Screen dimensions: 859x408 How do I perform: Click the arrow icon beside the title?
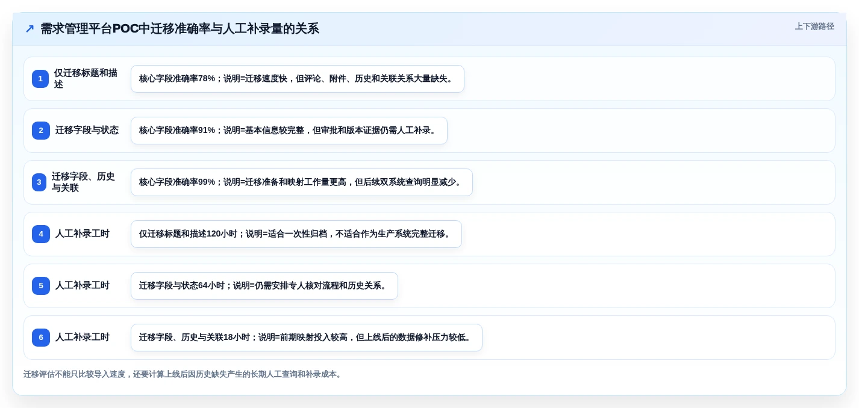pyautogui.click(x=30, y=28)
